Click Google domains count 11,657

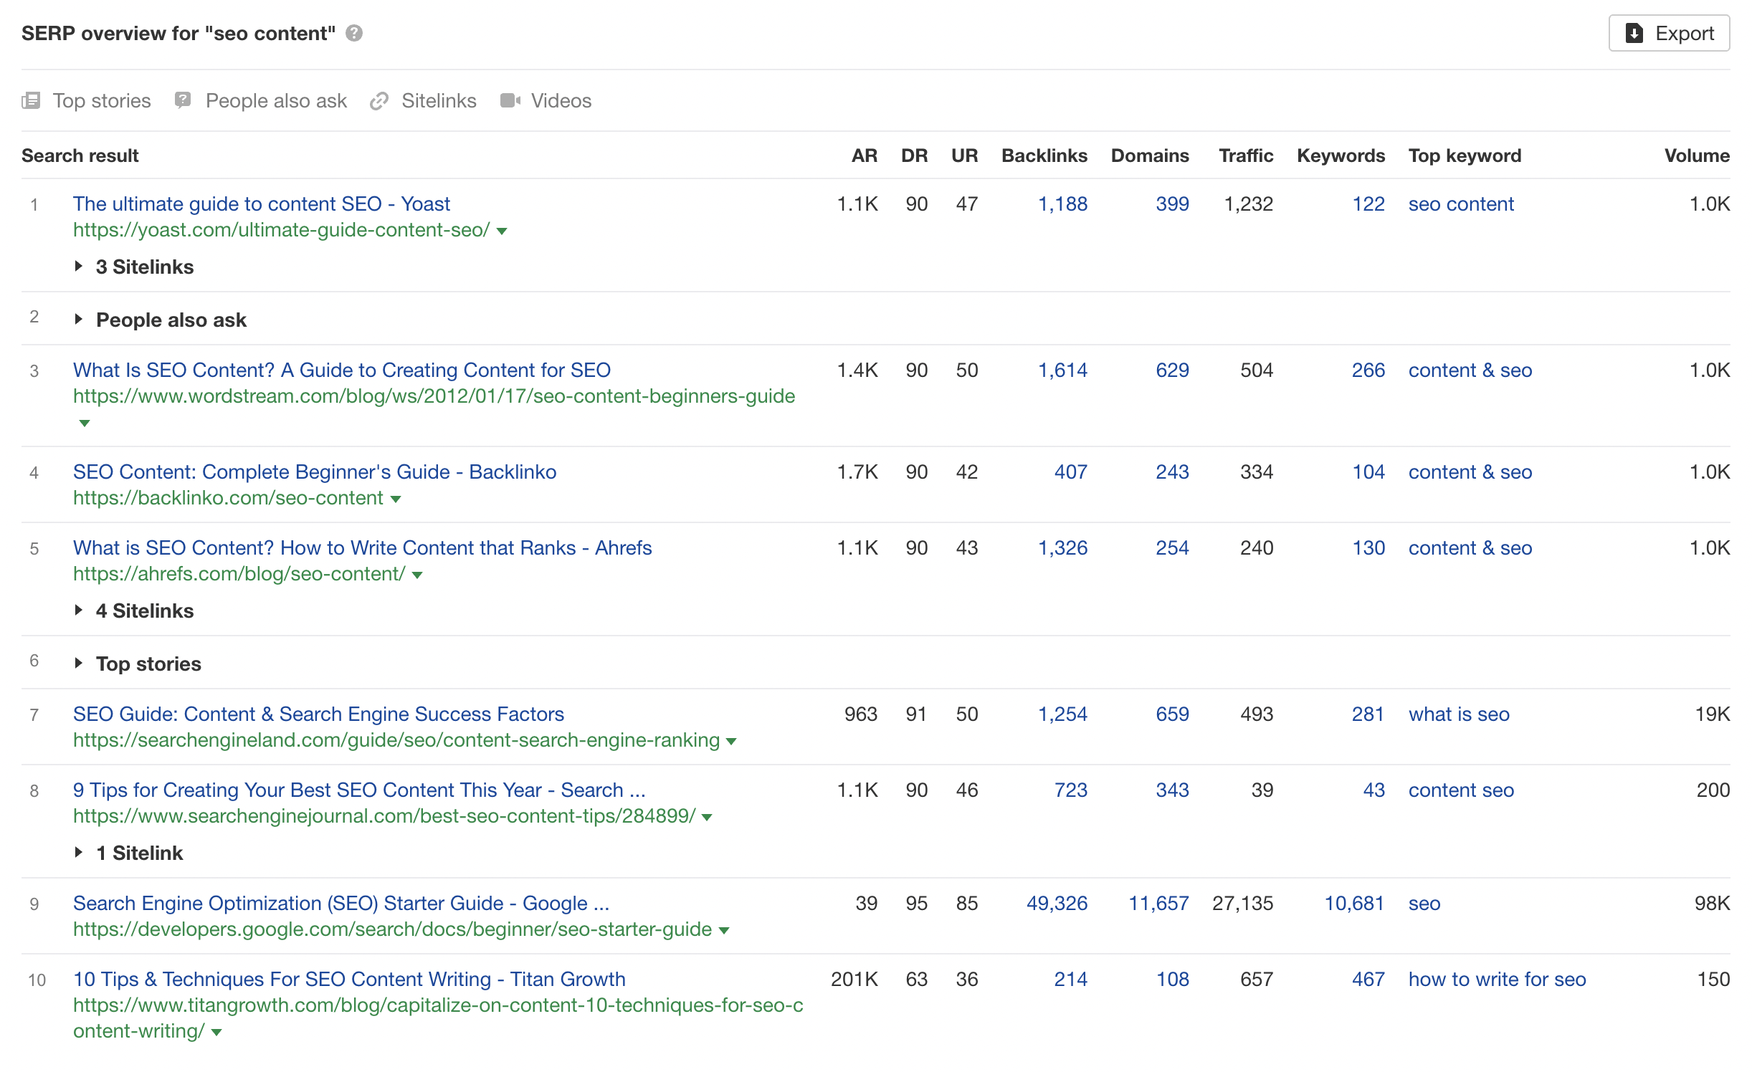pyautogui.click(x=1158, y=903)
